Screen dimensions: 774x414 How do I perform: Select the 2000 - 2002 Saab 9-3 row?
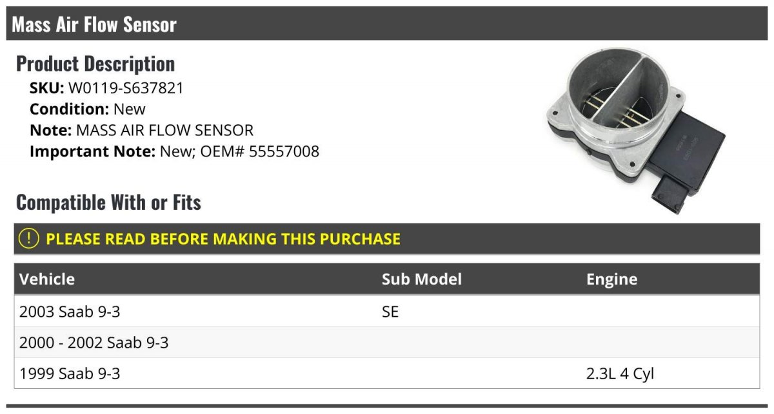point(387,343)
